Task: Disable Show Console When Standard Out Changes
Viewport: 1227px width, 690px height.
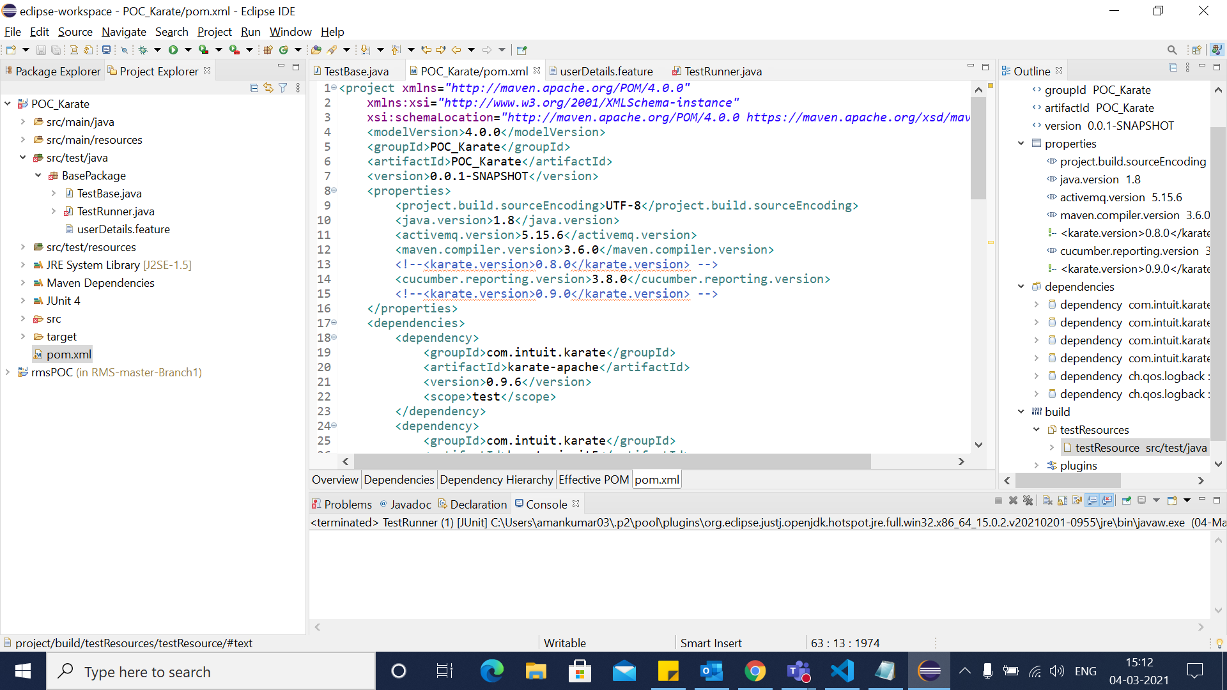Action: click(1093, 501)
